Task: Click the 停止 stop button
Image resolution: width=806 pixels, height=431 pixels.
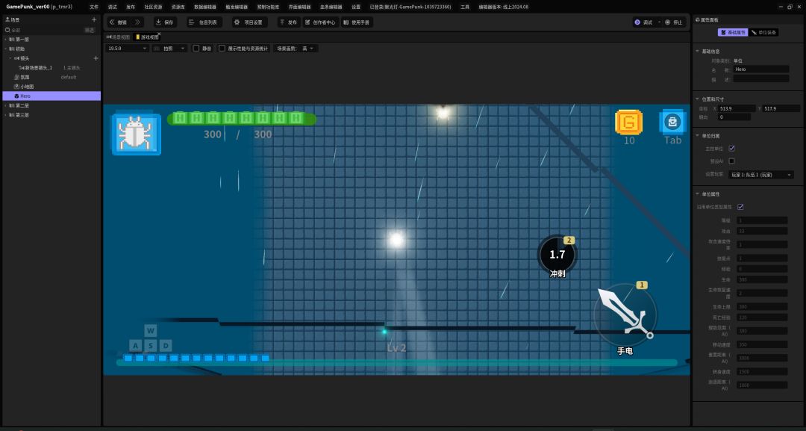Action: [674, 22]
